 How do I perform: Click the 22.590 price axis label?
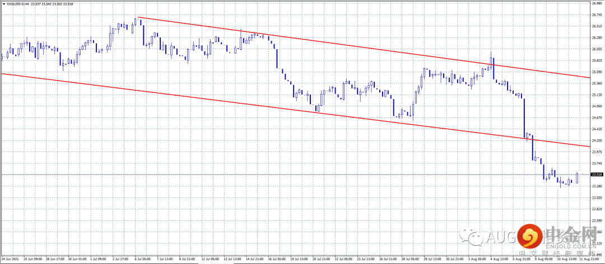pos(597,220)
